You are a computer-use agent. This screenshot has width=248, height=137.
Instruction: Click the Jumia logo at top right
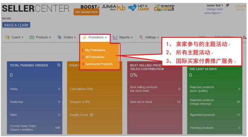(x=240, y=7)
